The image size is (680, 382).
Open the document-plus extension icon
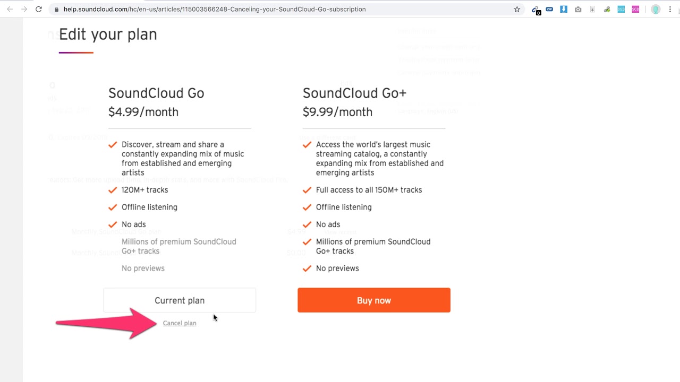pyautogui.click(x=592, y=9)
